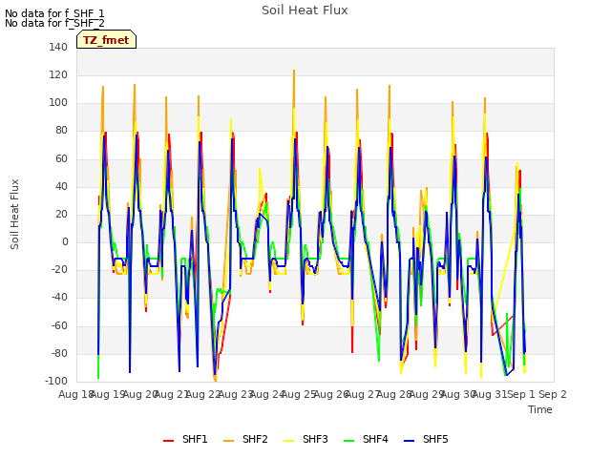Click the 40 y-axis tick label

[61, 186]
